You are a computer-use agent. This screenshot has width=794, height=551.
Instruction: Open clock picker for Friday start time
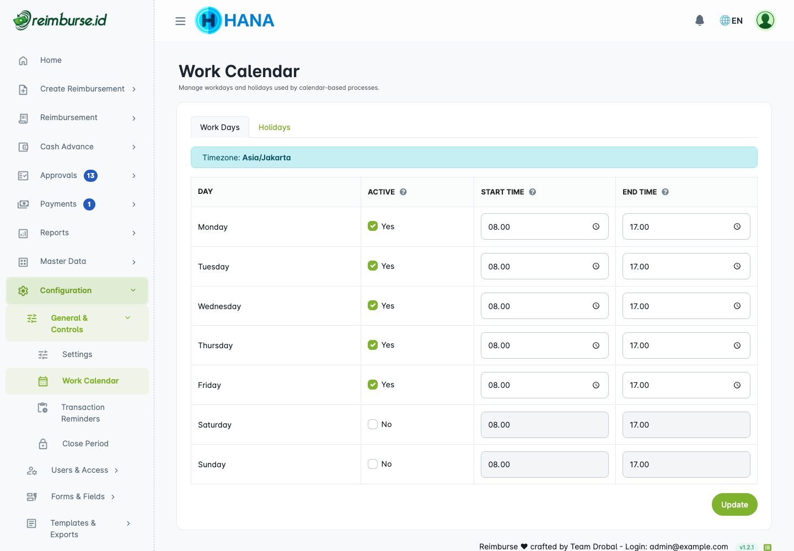[596, 385]
